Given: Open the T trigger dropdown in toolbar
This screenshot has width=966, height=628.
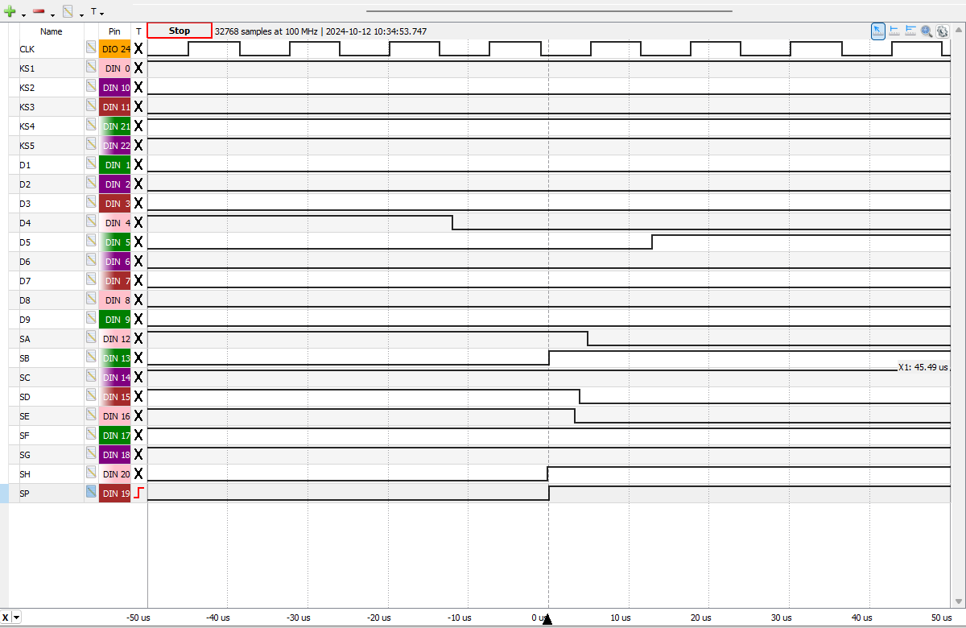Looking at the screenshot, I should (97, 12).
